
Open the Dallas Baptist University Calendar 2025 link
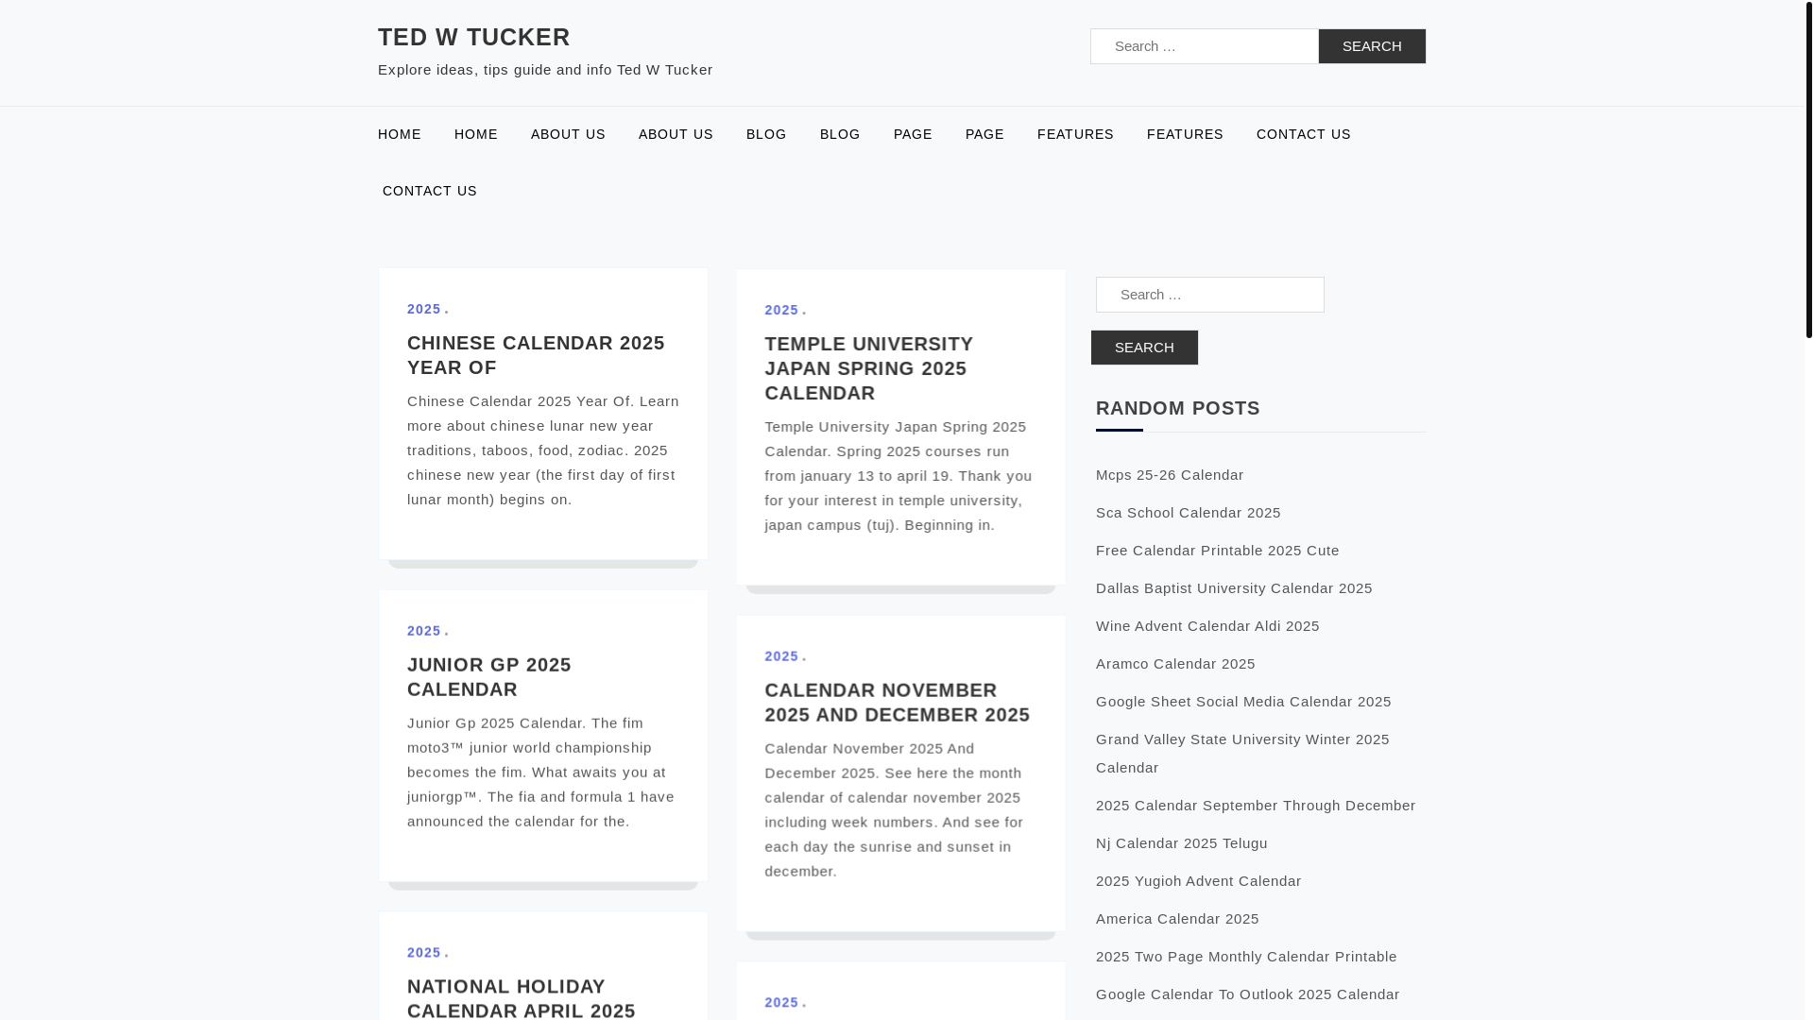point(1234,588)
